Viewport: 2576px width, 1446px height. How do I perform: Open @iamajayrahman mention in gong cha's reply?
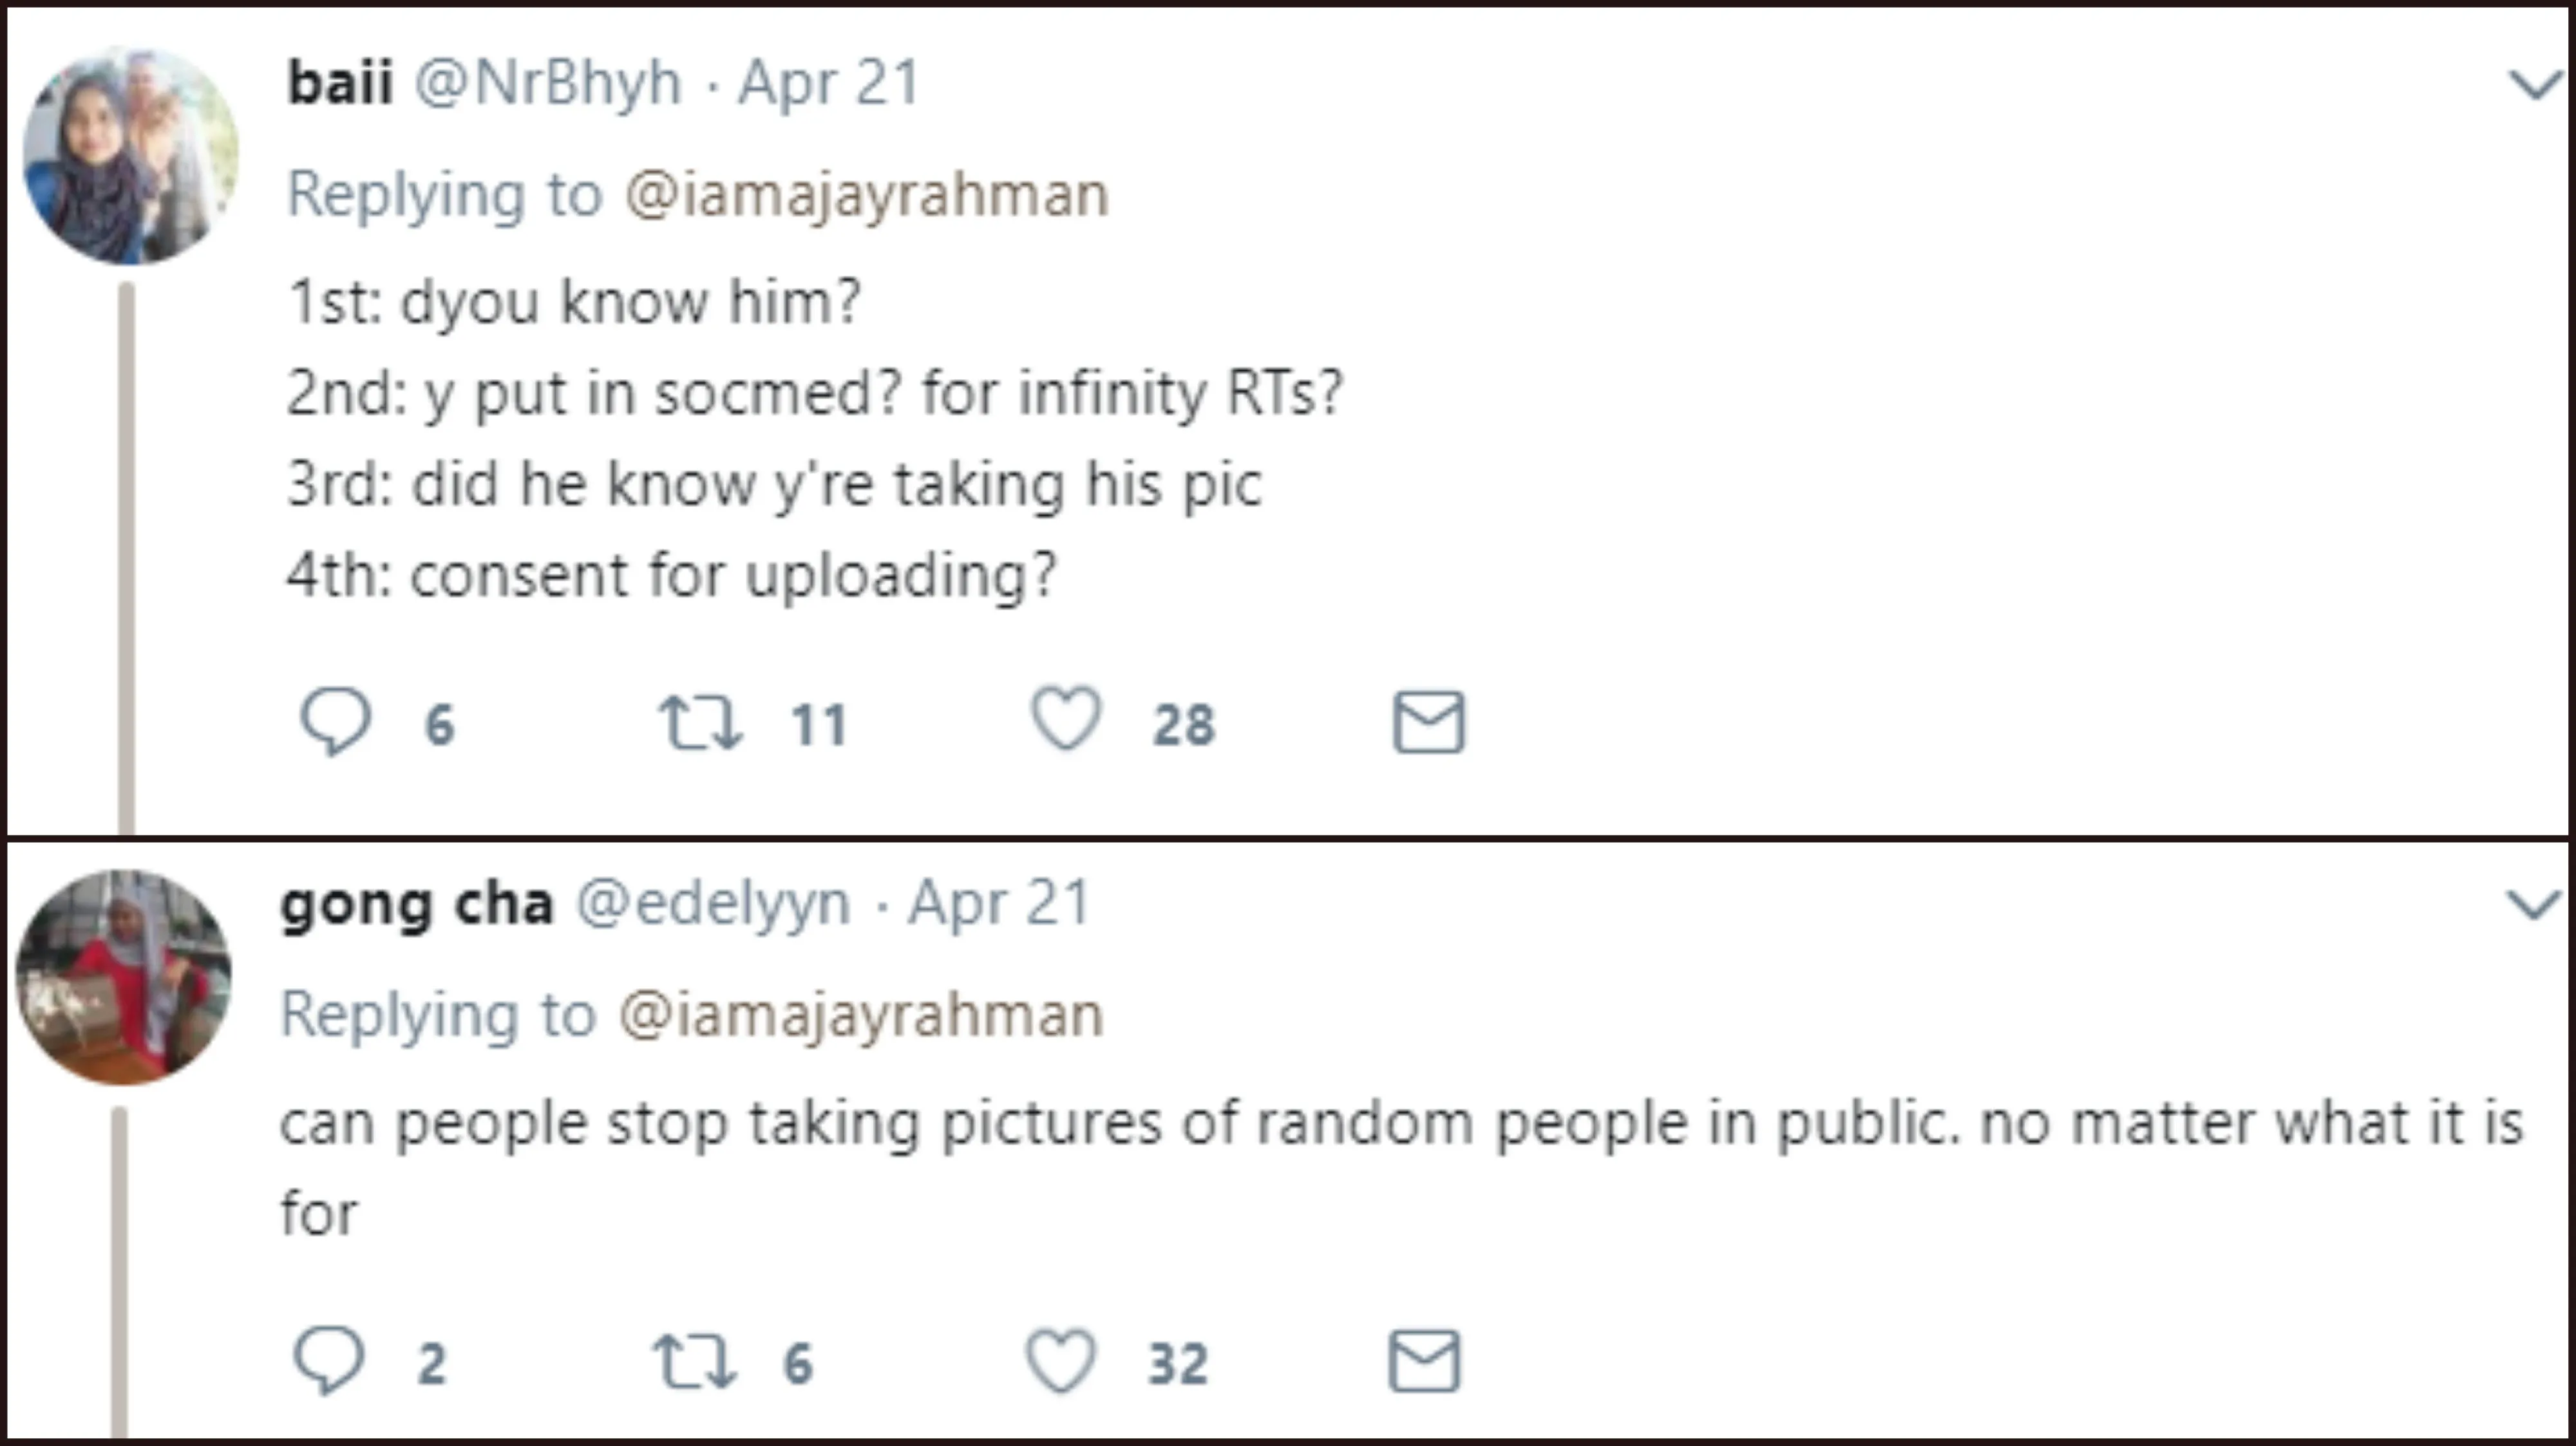(861, 1016)
